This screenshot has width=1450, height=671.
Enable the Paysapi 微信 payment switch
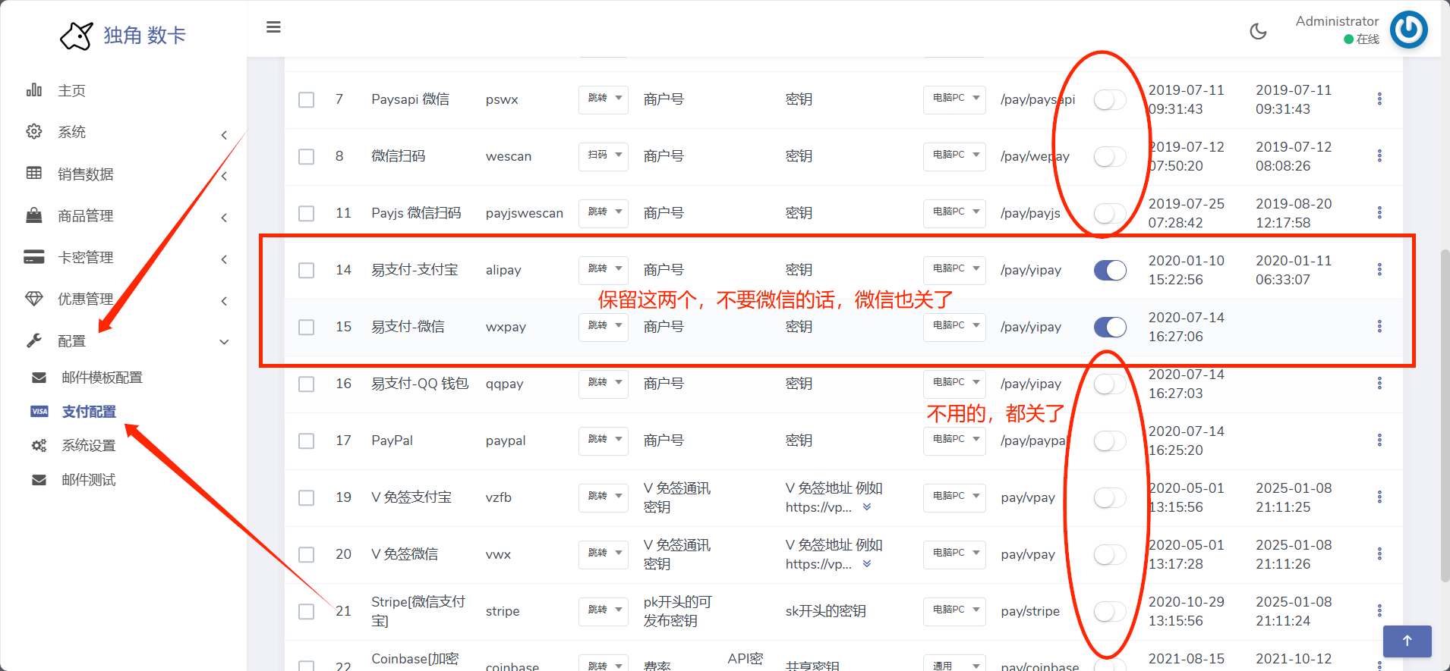[x=1110, y=99]
